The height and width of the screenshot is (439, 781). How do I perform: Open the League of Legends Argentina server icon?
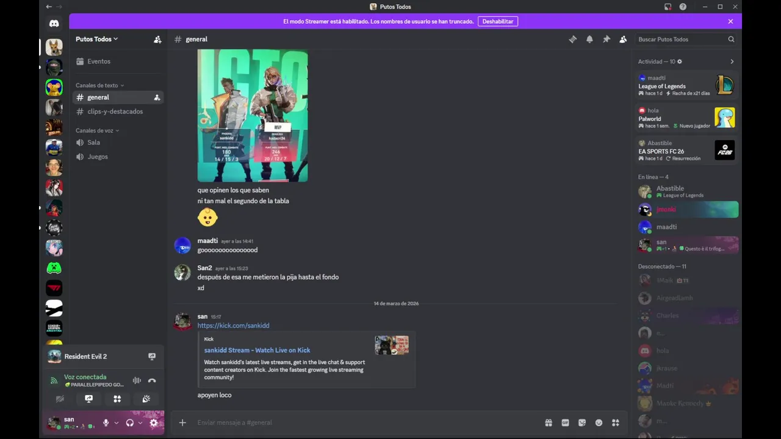tap(54, 328)
